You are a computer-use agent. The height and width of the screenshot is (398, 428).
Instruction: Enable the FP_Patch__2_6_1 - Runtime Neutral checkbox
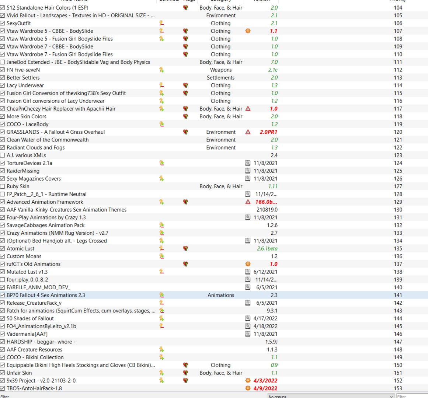(x=3, y=194)
